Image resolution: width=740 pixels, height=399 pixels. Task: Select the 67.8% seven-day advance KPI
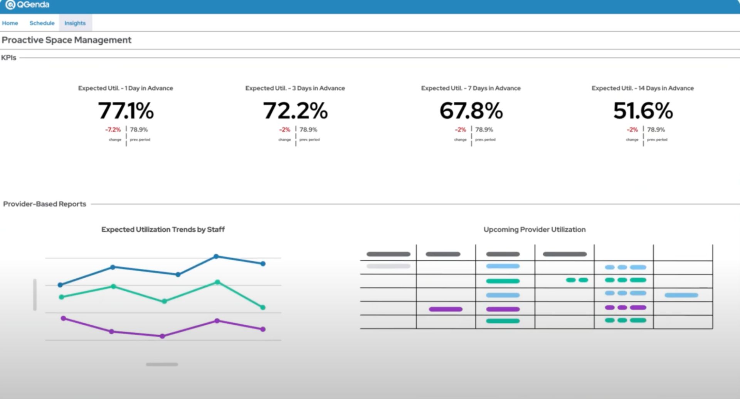(471, 111)
